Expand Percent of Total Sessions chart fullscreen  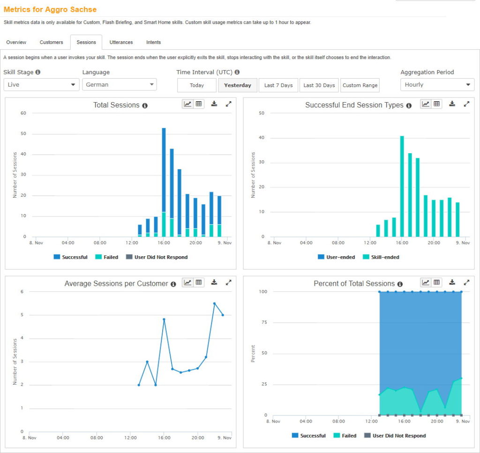click(466, 282)
